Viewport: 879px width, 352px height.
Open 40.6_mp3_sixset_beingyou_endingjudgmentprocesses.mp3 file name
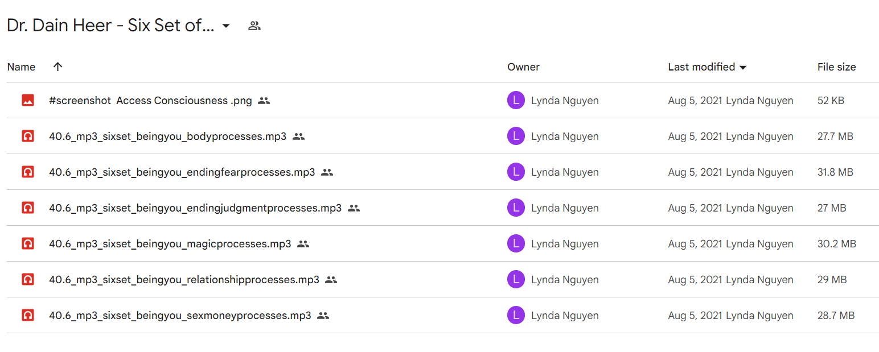195,208
